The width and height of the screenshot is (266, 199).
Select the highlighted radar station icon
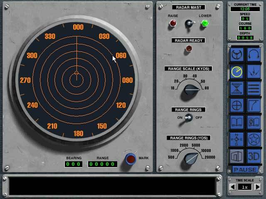click(236, 72)
